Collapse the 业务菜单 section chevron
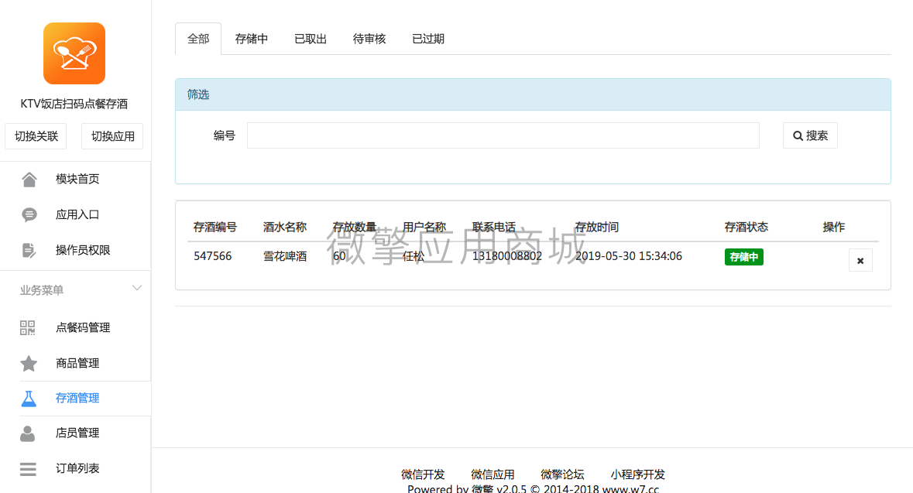Image resolution: width=913 pixels, height=493 pixels. click(137, 288)
